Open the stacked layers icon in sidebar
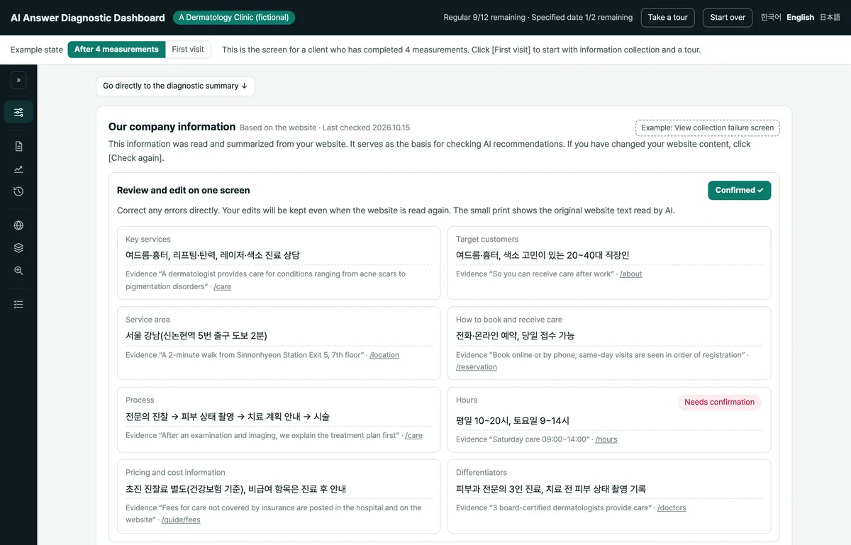Screen dimensions: 851x545 pos(18,248)
